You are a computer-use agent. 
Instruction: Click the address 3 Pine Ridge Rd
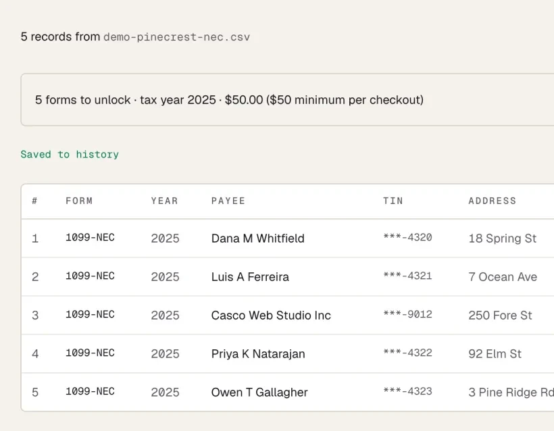tap(511, 392)
